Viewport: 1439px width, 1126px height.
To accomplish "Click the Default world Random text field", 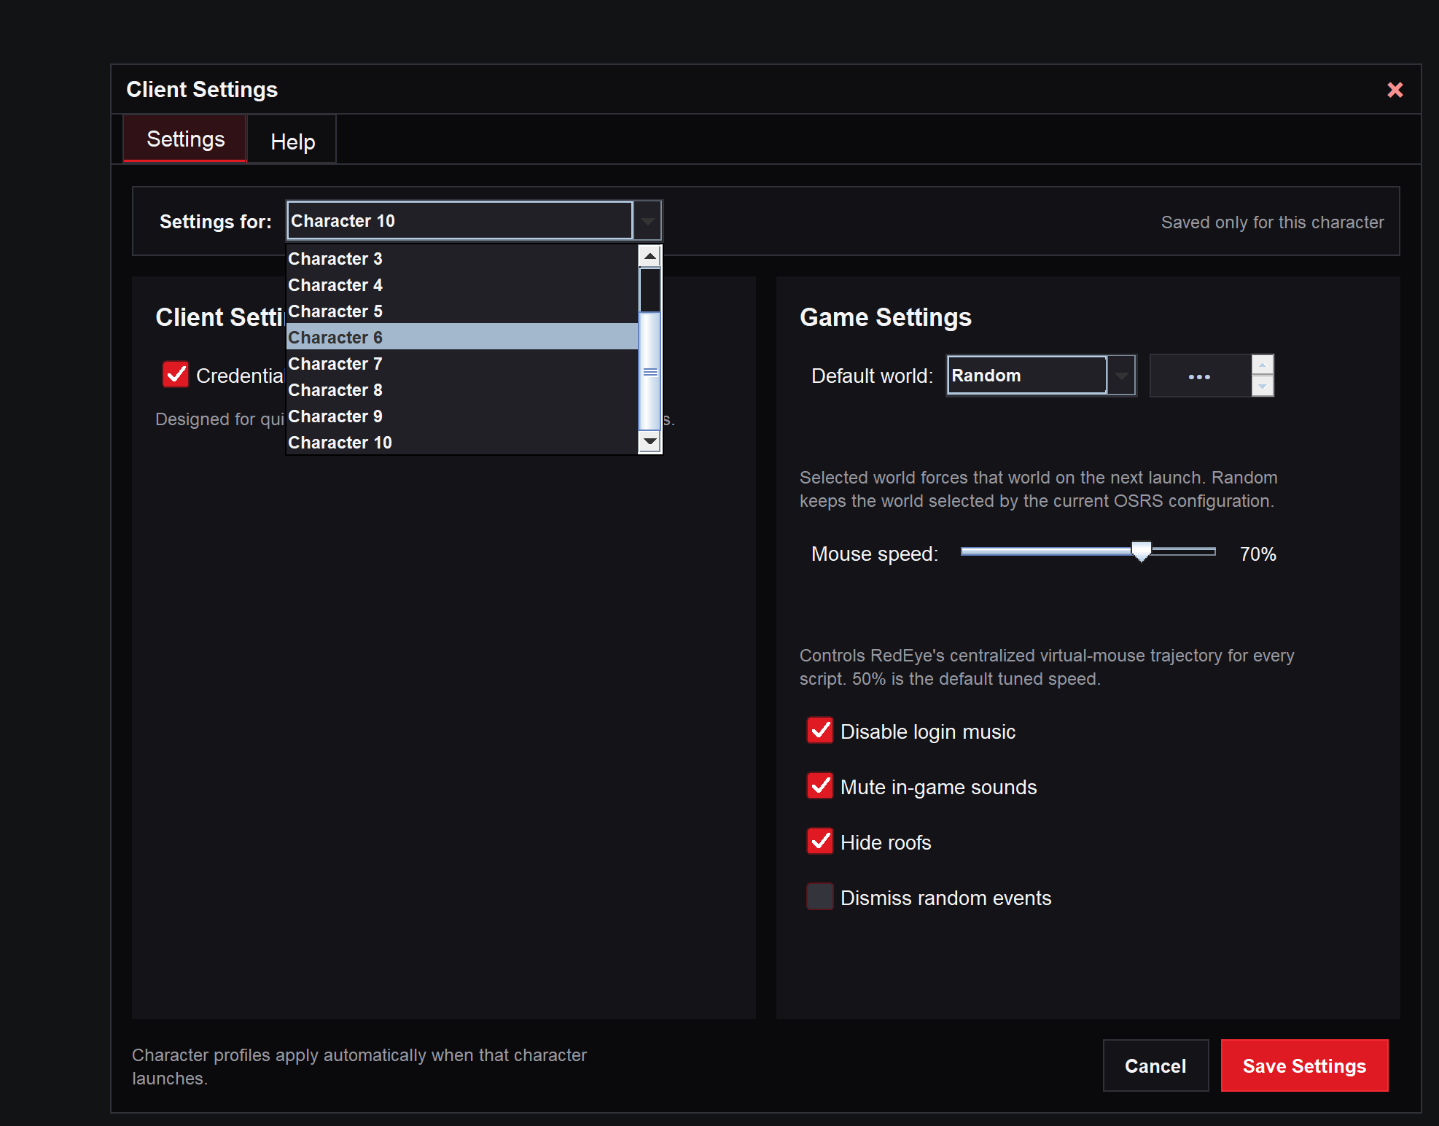I will tap(1027, 376).
